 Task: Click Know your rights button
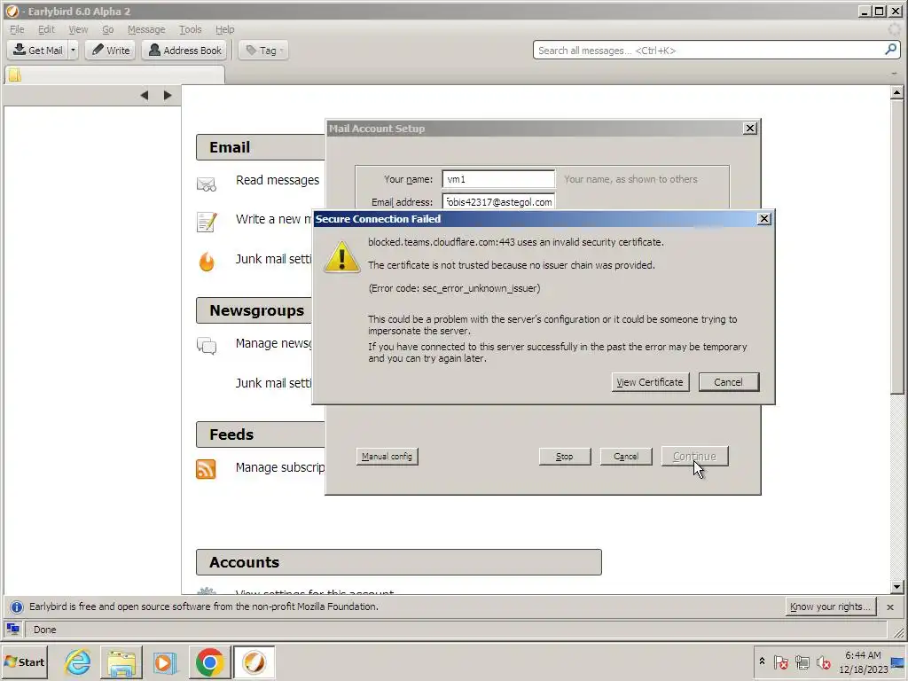point(830,607)
